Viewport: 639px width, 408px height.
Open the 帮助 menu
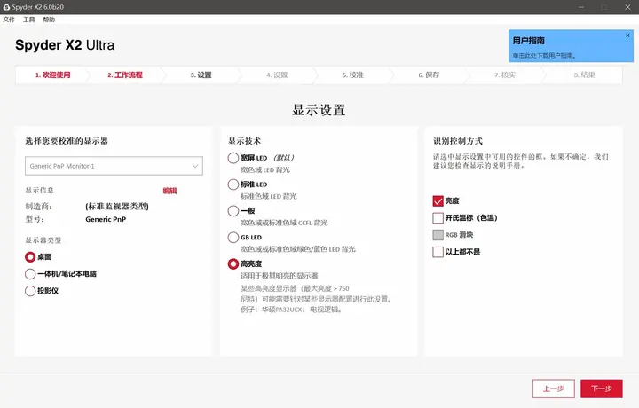point(49,20)
